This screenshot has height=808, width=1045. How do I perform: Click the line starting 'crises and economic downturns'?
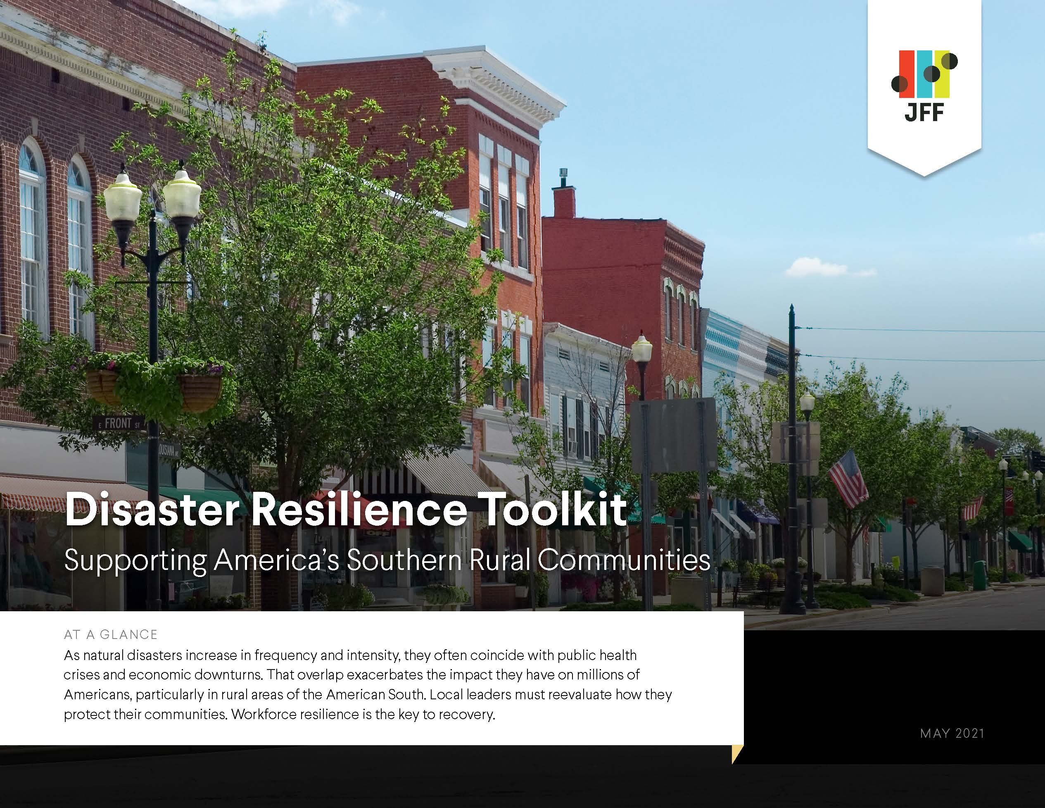pyautogui.click(x=351, y=675)
